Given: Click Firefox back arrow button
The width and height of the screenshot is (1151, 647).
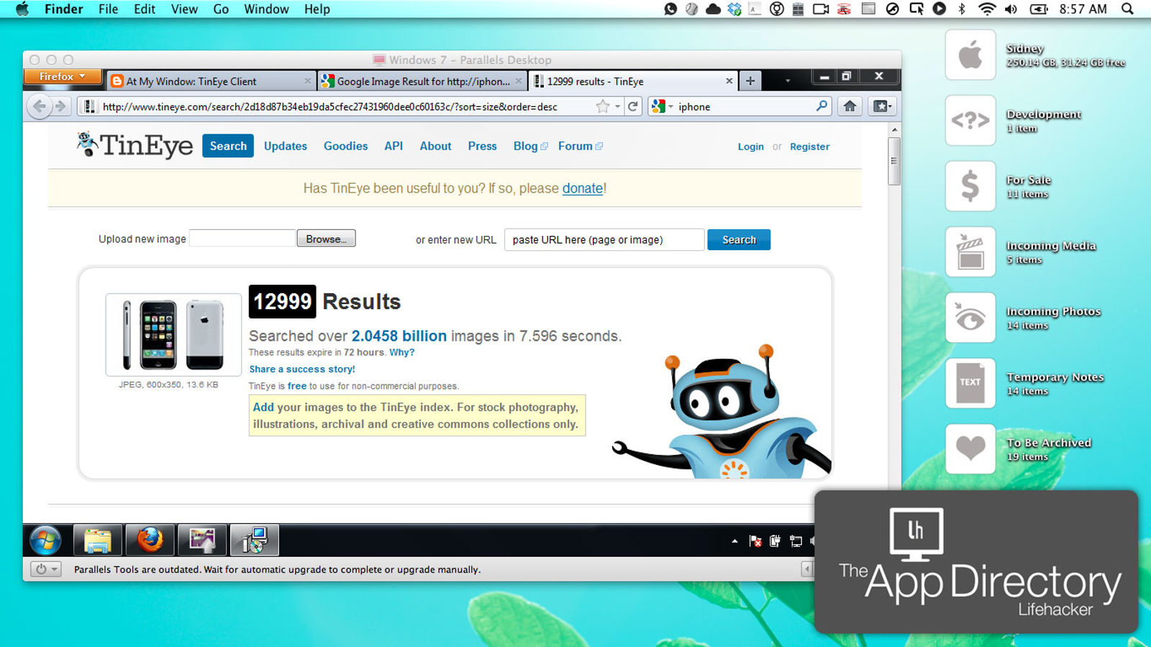Looking at the screenshot, I should (40, 106).
